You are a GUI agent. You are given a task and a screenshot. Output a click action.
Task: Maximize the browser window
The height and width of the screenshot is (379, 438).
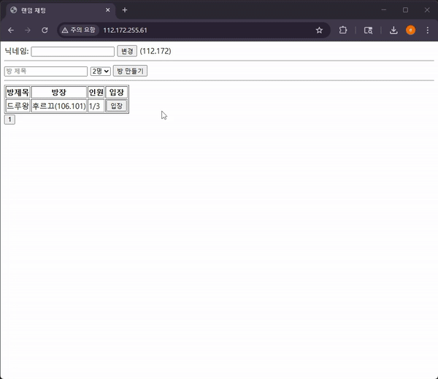coord(405,10)
